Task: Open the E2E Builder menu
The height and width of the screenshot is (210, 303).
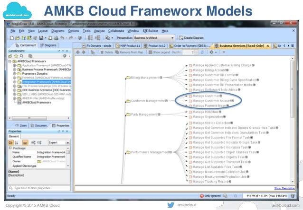Action: pyautogui.click(x=151, y=31)
